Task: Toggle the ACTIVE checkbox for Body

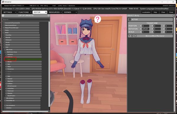Action: coord(130,19)
